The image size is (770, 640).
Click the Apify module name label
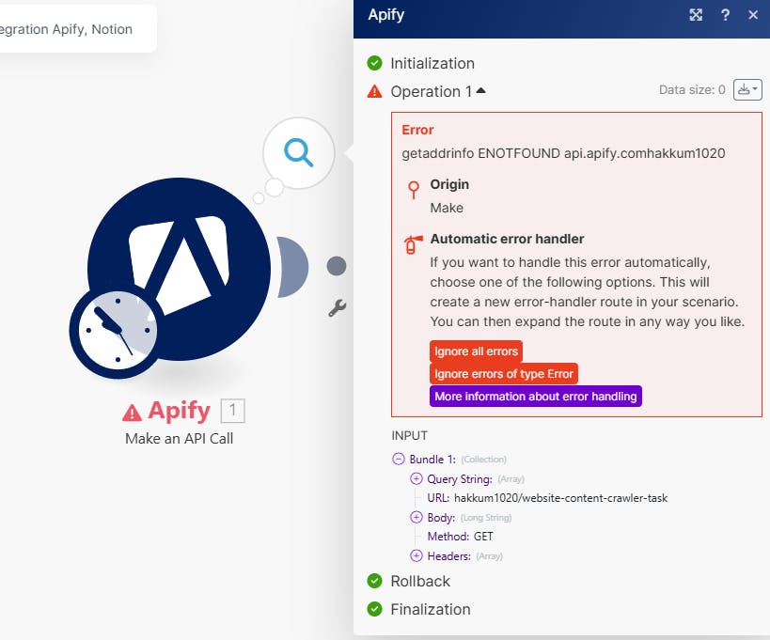[180, 410]
